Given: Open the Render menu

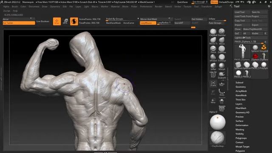Looking at the screenshot, I should coord(159,7).
